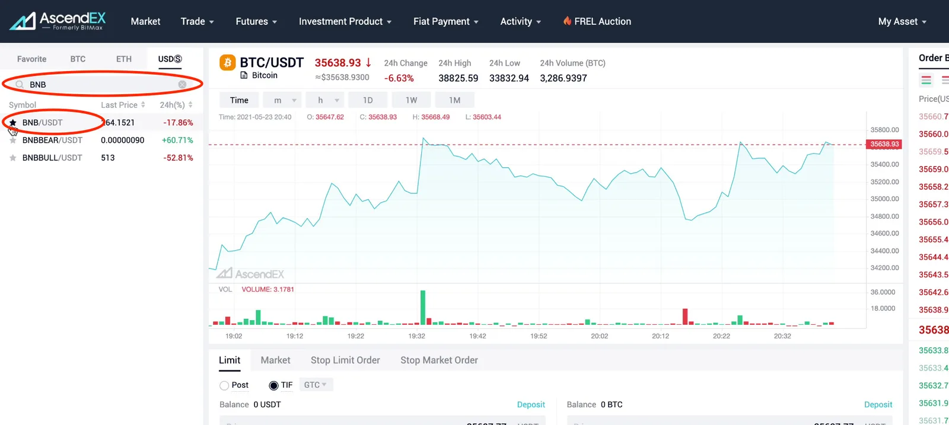The height and width of the screenshot is (425, 949).
Task: Click Deposit next to BTC balance
Action: 878,405
